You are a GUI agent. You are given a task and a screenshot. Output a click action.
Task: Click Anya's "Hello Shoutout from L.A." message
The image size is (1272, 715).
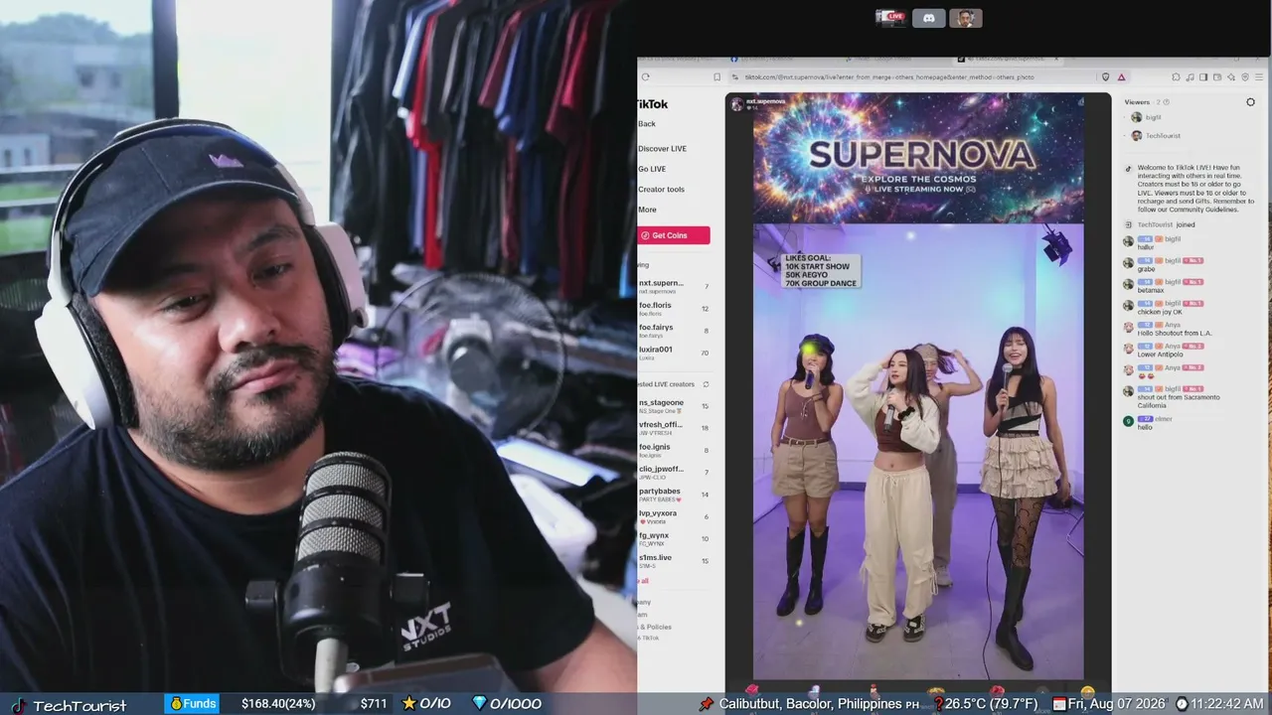click(x=1175, y=333)
